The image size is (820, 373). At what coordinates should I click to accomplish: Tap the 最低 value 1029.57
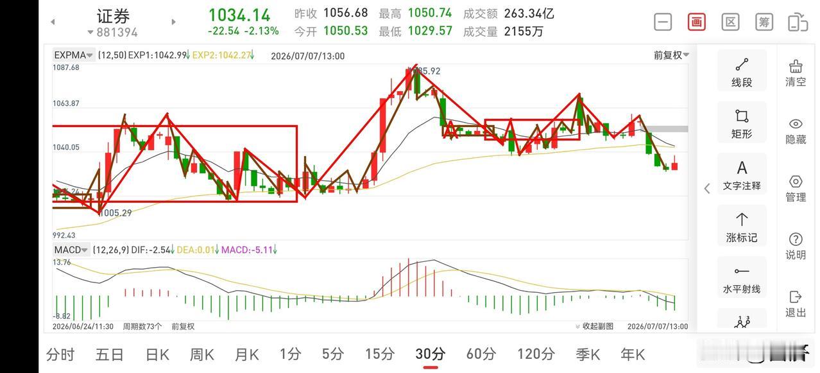coord(429,31)
